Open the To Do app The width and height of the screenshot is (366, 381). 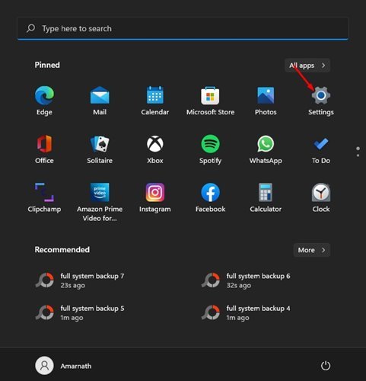point(321,149)
